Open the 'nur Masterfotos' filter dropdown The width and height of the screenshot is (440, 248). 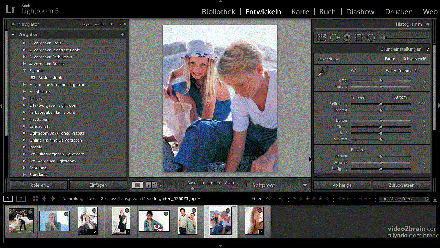point(404,199)
